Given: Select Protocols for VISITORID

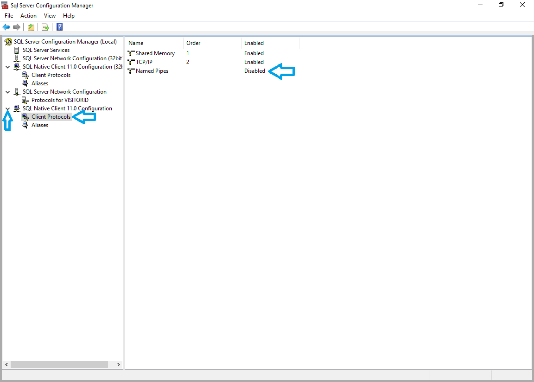Looking at the screenshot, I should (60, 100).
